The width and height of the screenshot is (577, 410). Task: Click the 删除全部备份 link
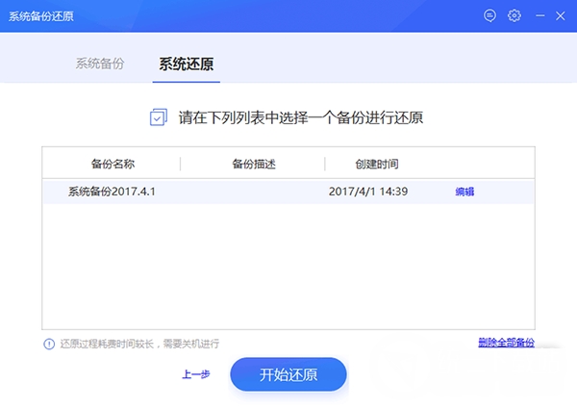pyautogui.click(x=506, y=343)
